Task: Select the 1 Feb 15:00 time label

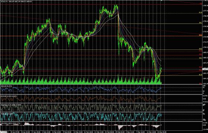Action: tap(46, 132)
